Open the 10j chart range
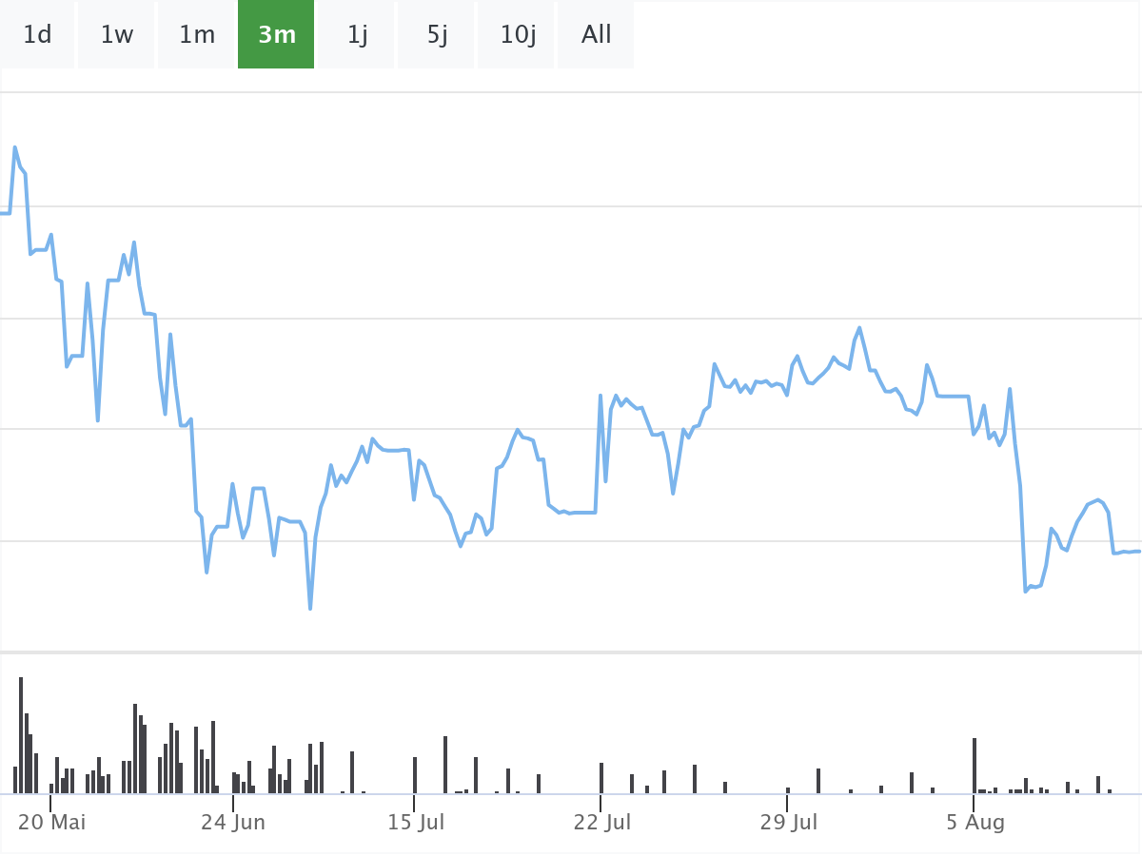Image resolution: width=1142 pixels, height=856 pixels. [518, 35]
